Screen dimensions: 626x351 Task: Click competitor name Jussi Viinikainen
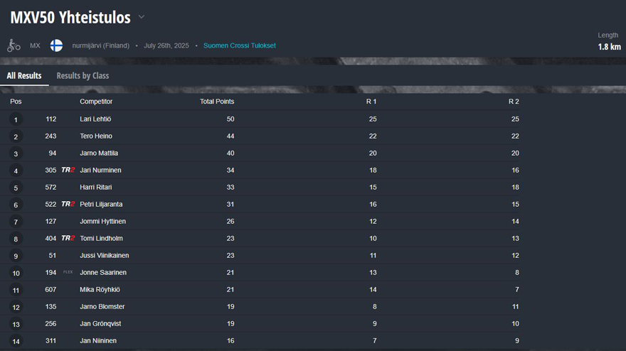pyautogui.click(x=104, y=255)
